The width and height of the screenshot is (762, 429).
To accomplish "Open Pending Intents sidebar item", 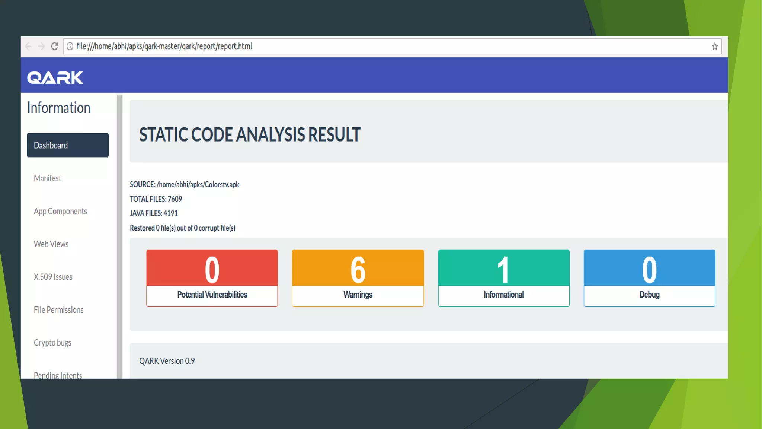I will click(58, 374).
